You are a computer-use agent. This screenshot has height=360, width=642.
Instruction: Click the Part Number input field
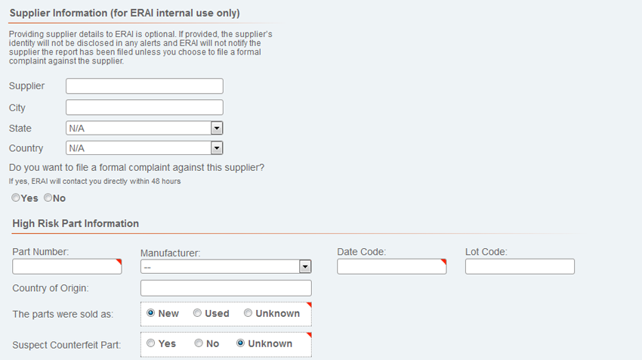click(67, 266)
